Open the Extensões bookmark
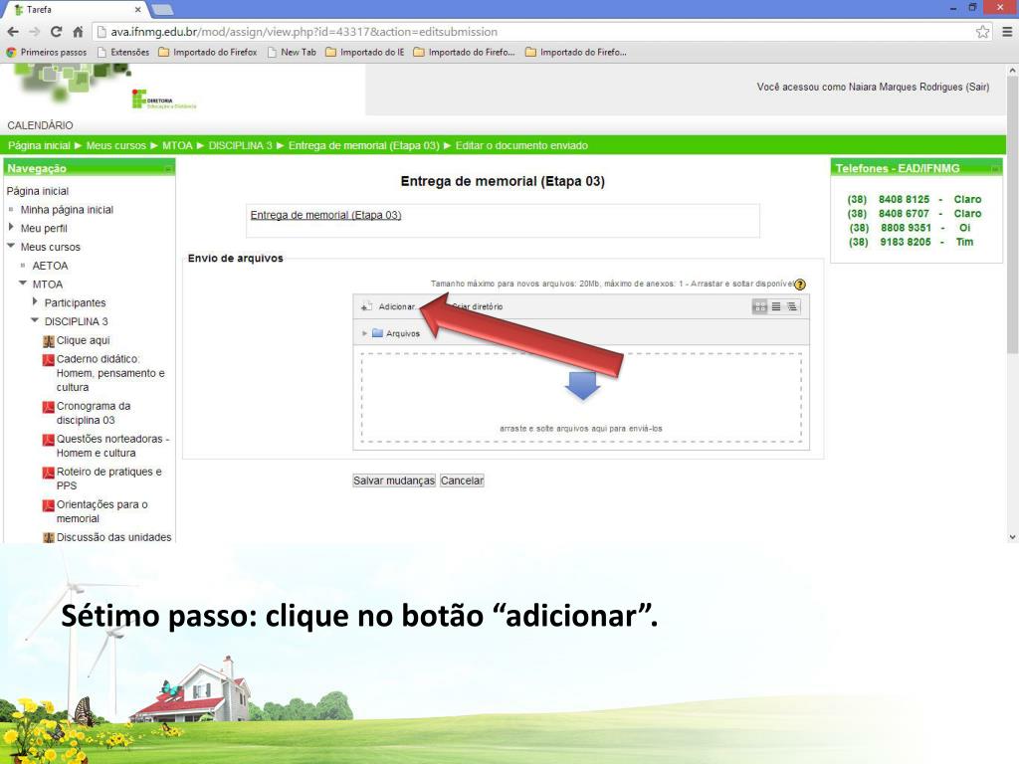This screenshot has width=1019, height=764. pyautogui.click(x=122, y=52)
